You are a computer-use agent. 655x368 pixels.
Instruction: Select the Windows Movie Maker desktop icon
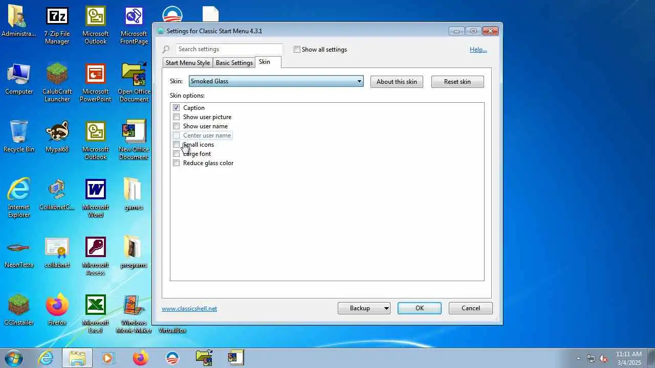point(134,314)
